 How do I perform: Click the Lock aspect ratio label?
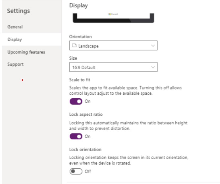tap(86, 115)
